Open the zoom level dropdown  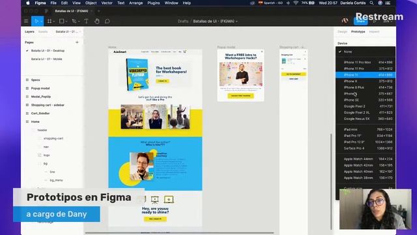click(388, 21)
